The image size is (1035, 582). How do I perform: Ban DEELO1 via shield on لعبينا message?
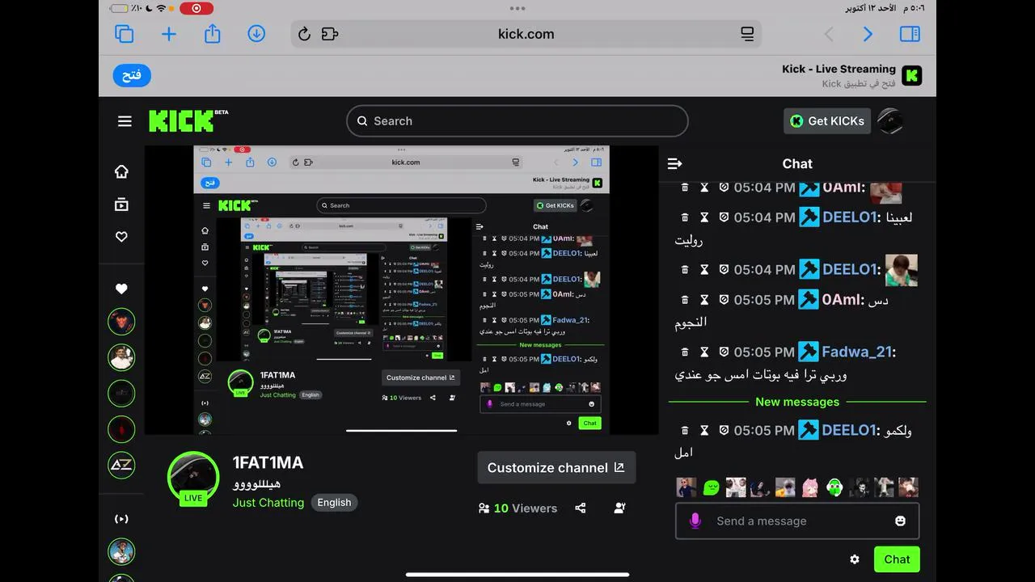tap(724, 217)
